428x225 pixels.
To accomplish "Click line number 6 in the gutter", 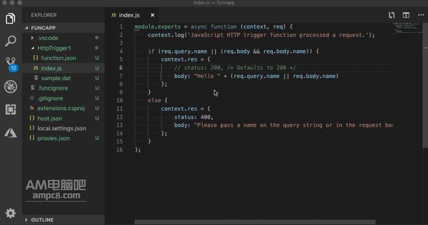I will (x=121, y=68).
